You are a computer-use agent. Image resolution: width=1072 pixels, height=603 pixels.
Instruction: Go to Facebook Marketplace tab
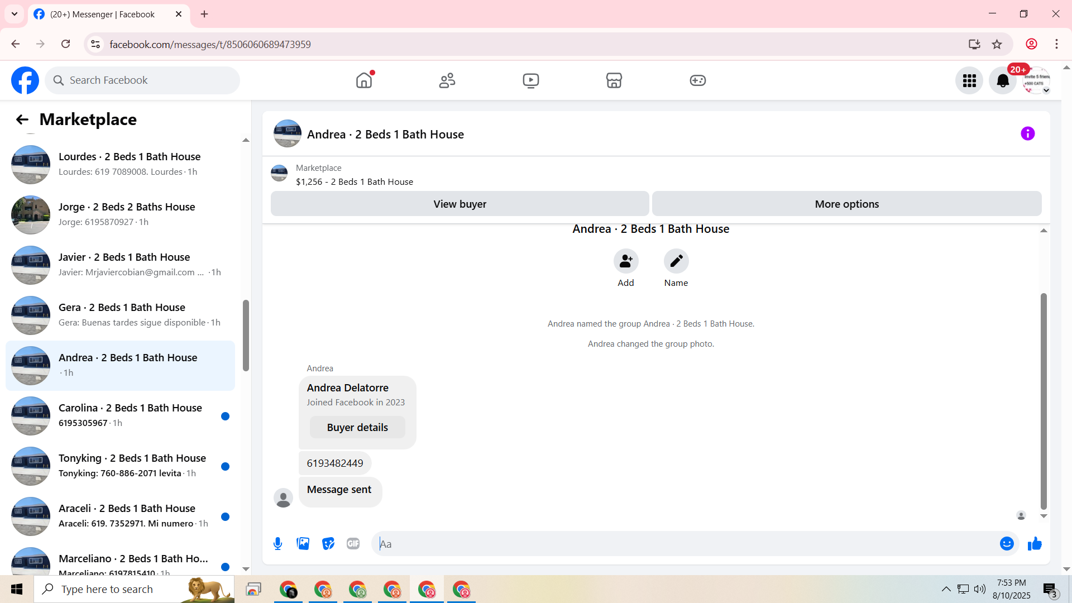pos(614,81)
